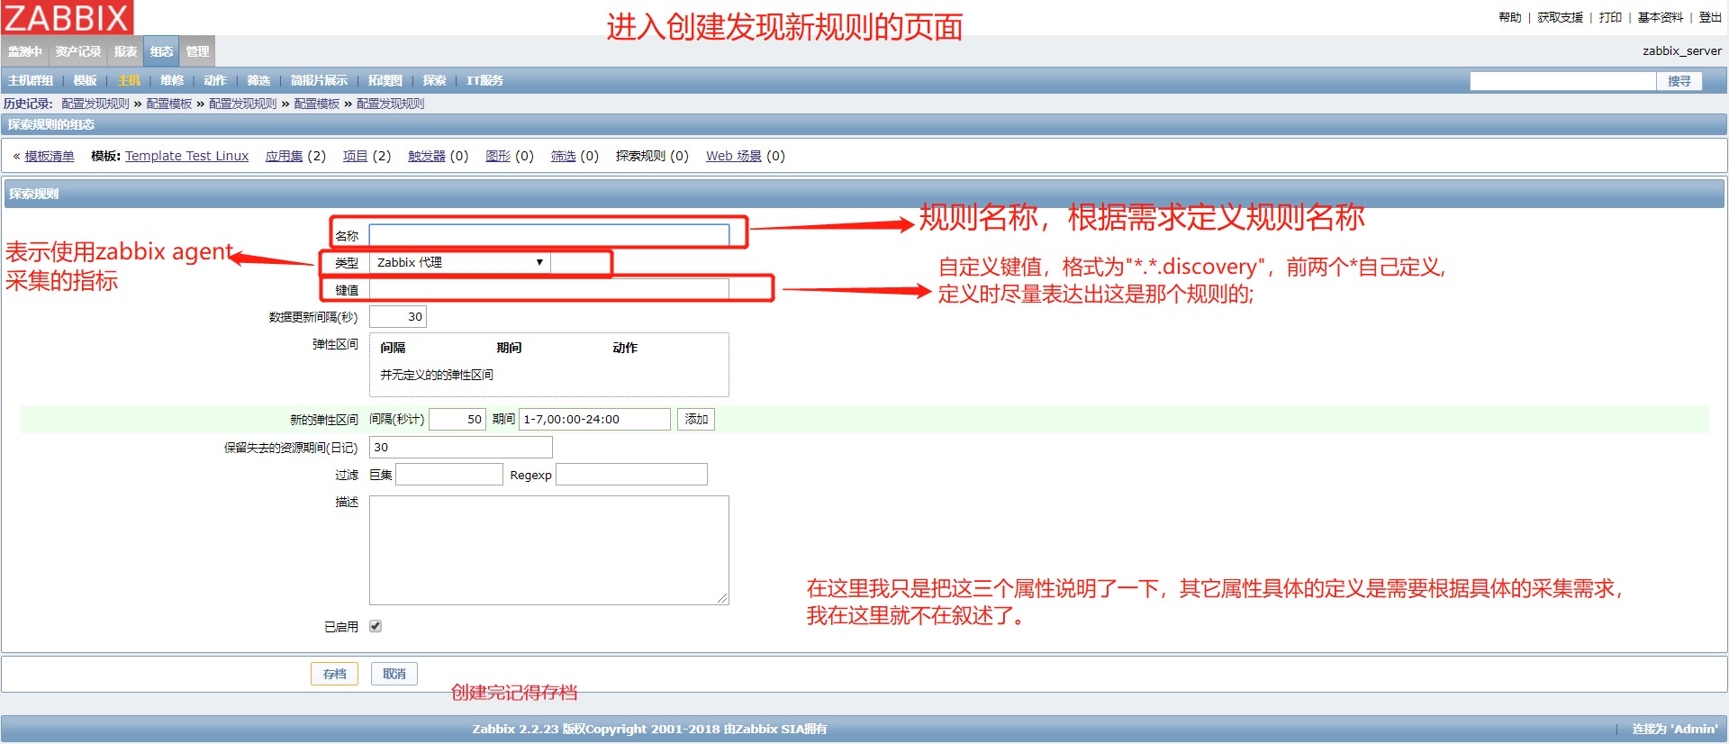Screen dimensions: 1729x744
Task: Expand the 类型 Zabbix 代理 dropdown
Action: [x=460, y=262]
